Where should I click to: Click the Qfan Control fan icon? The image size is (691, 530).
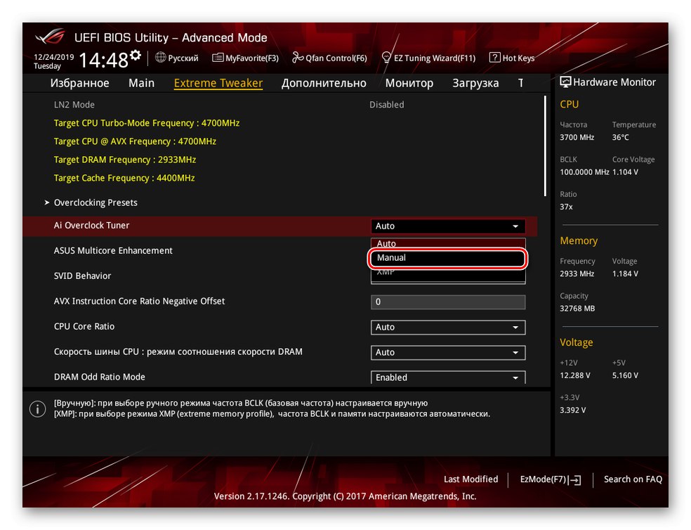[298, 58]
